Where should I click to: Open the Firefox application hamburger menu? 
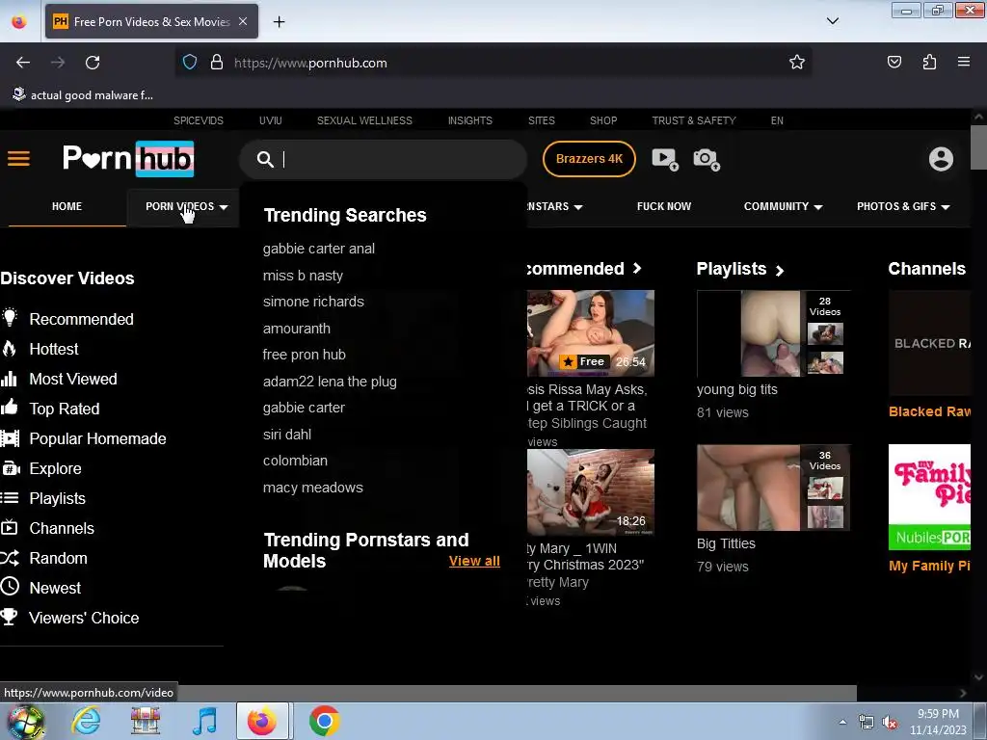point(964,62)
